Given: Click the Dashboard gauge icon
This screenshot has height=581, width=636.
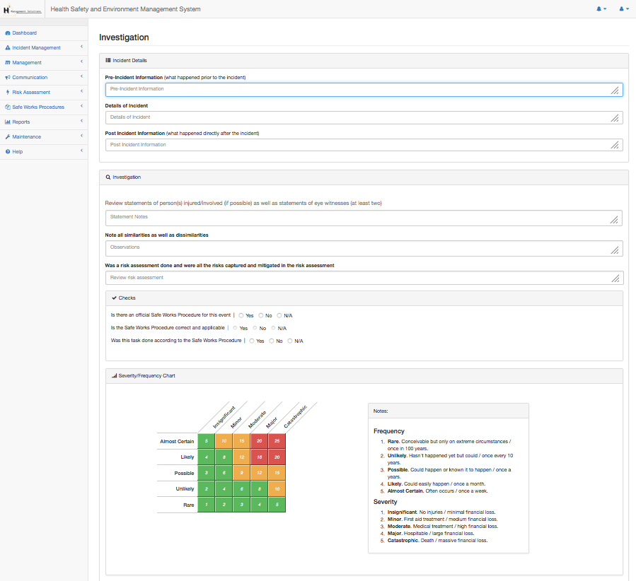Looking at the screenshot, I should click(x=7, y=33).
